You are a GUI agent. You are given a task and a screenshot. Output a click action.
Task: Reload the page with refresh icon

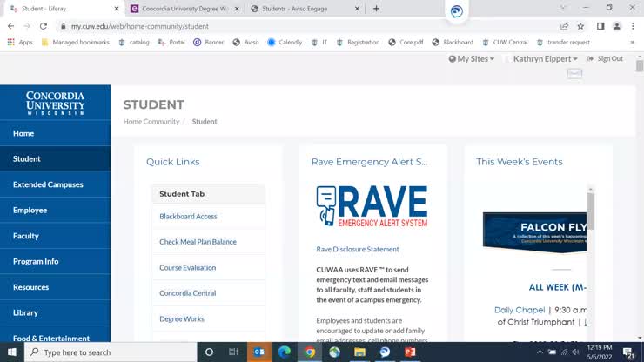tap(44, 26)
